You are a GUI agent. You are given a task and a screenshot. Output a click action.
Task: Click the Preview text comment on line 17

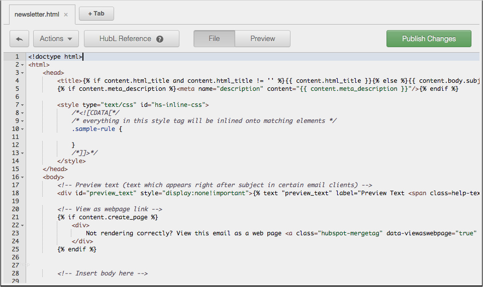point(215,185)
